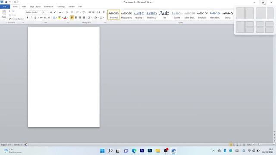Click inside the blank document page
The height and width of the screenshot is (155, 276).
tap(64, 77)
